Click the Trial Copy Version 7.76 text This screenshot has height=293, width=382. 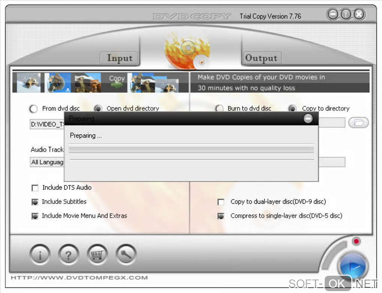270,17
